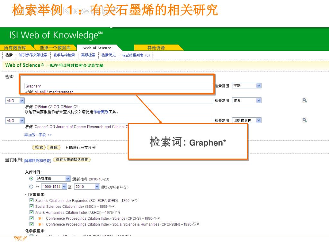
Task: Open the 作者 search scope dropdown
Action: tap(246, 100)
